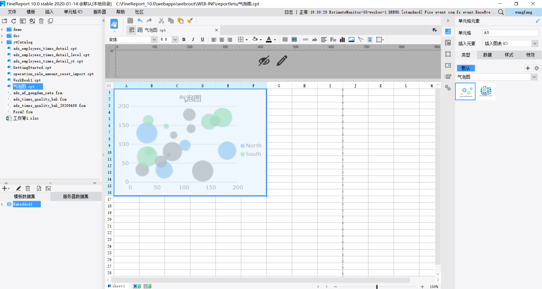542x289 pixels.
Task: Click the zoom slider handle
Action: click(x=377, y=286)
